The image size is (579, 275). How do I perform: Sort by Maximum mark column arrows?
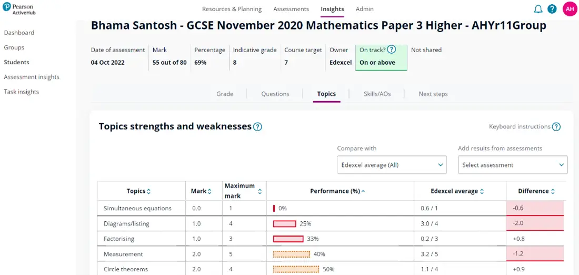(x=259, y=192)
